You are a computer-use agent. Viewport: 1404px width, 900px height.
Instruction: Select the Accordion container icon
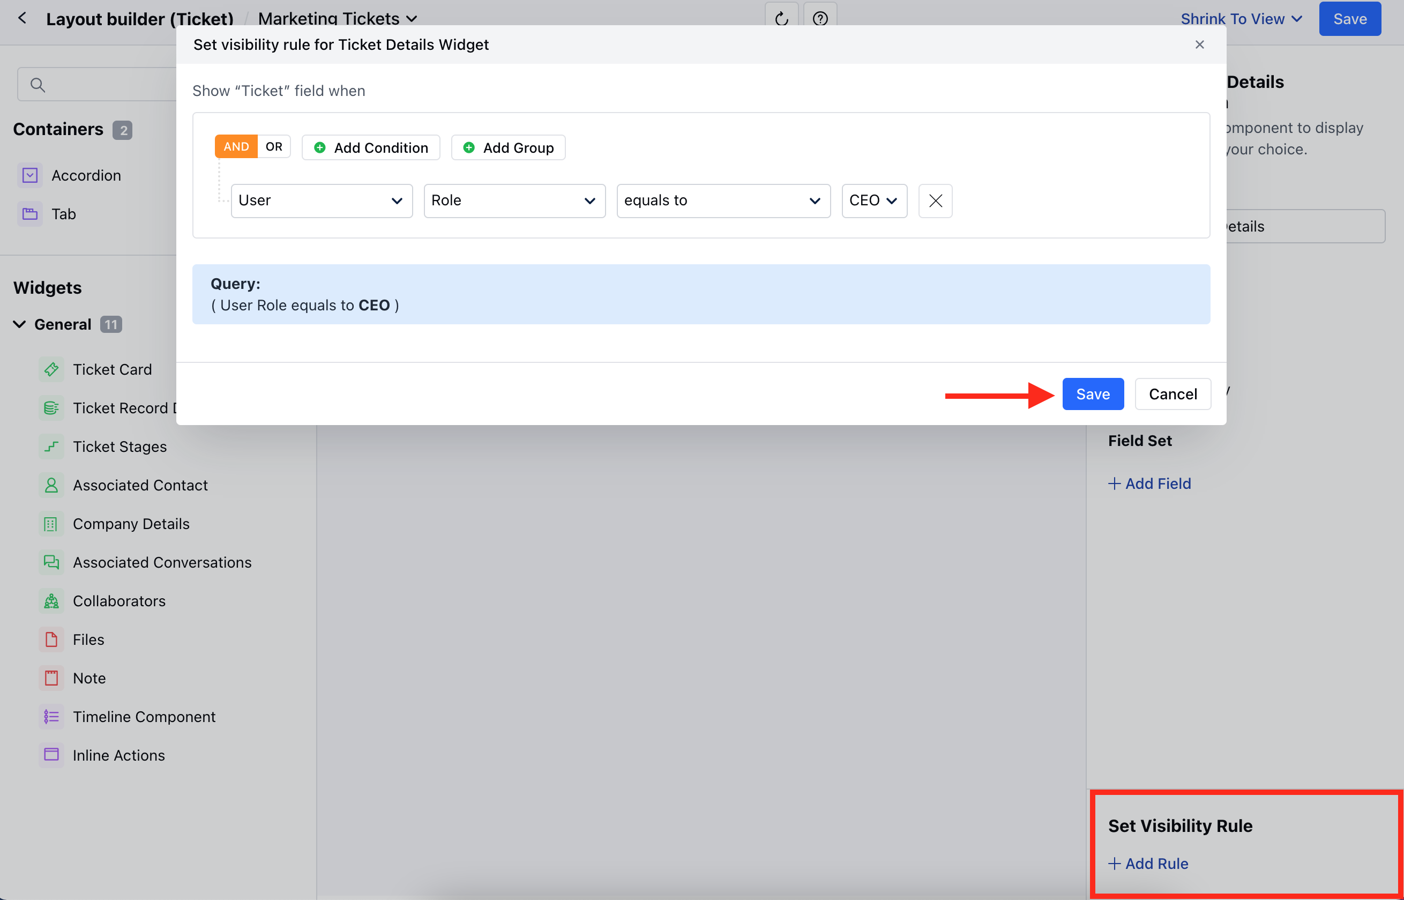click(x=29, y=175)
